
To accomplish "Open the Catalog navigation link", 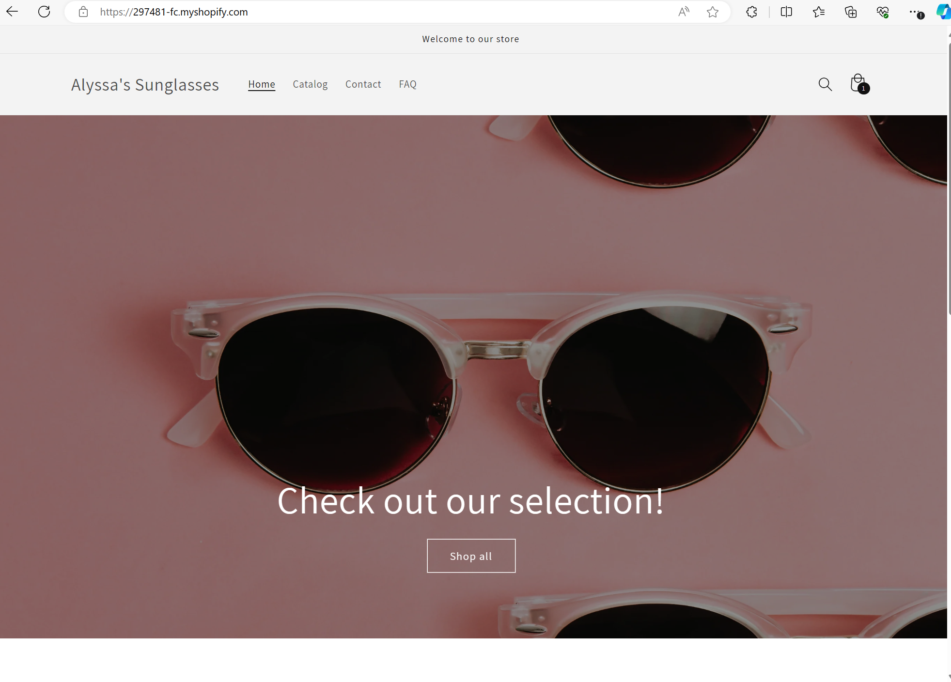I will [310, 84].
